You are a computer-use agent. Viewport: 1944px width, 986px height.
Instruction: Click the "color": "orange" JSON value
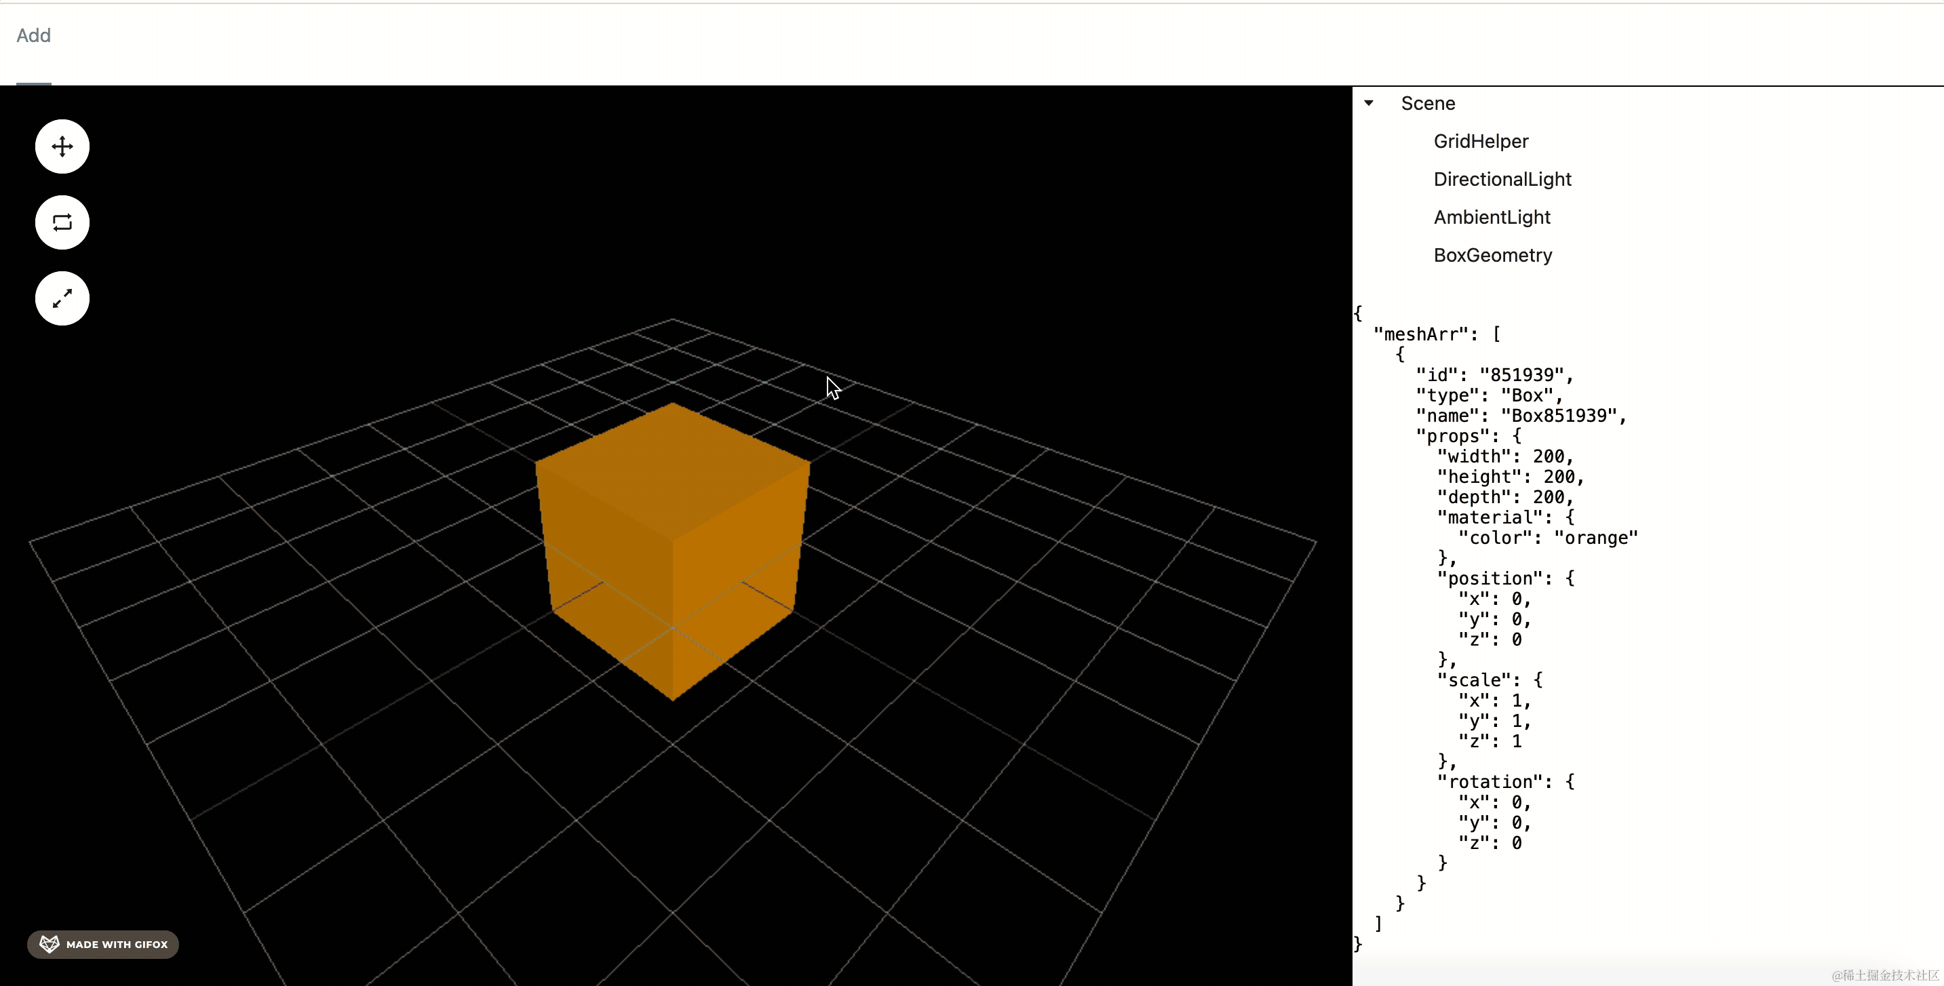[x=1595, y=538]
